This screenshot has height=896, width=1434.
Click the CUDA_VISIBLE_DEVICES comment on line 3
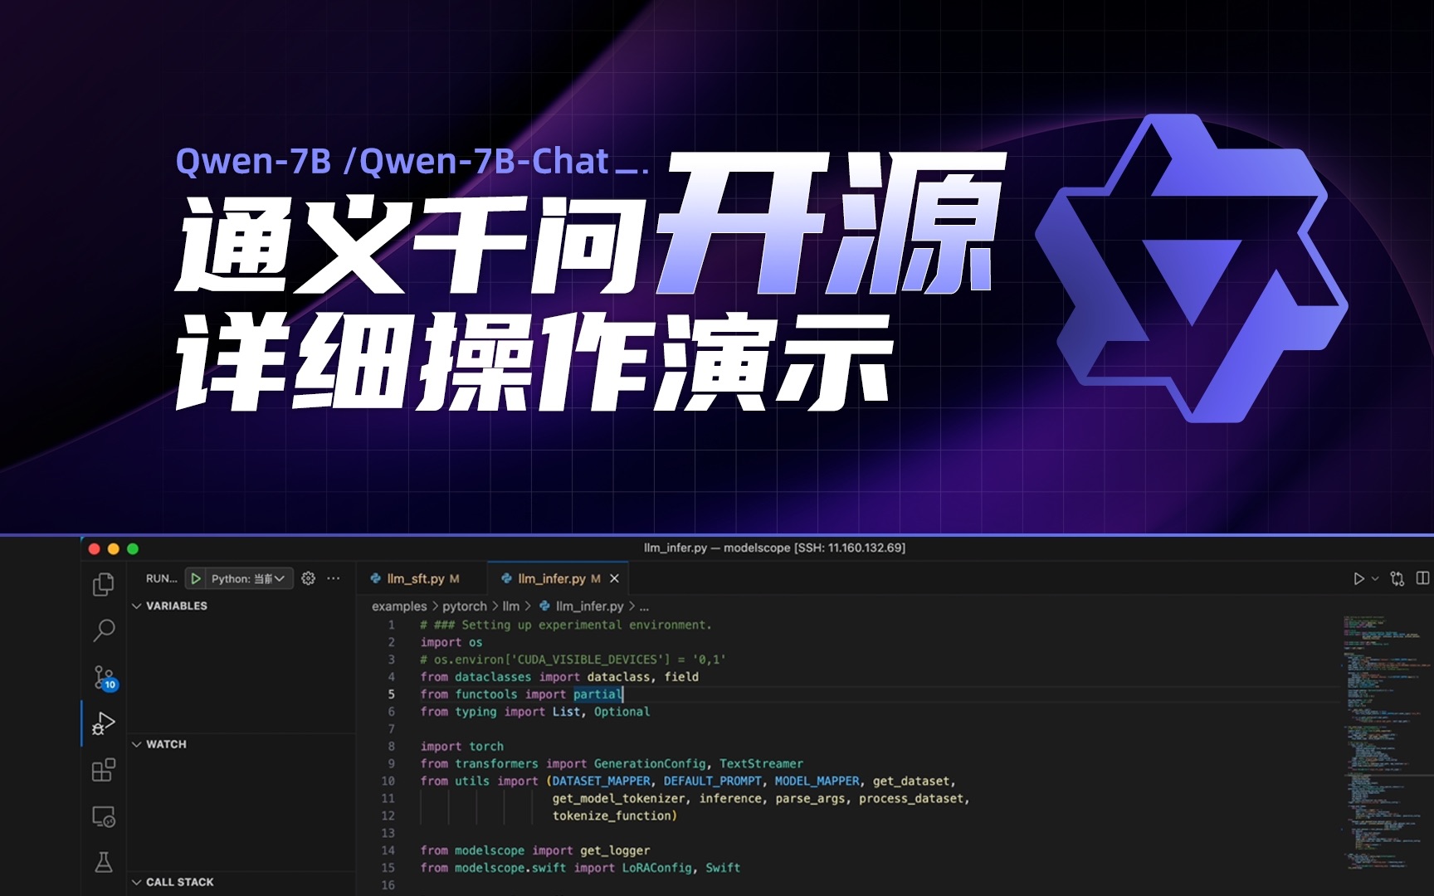point(573,660)
